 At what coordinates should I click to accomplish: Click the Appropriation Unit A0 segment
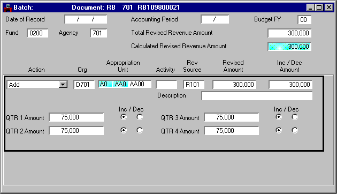105,84
